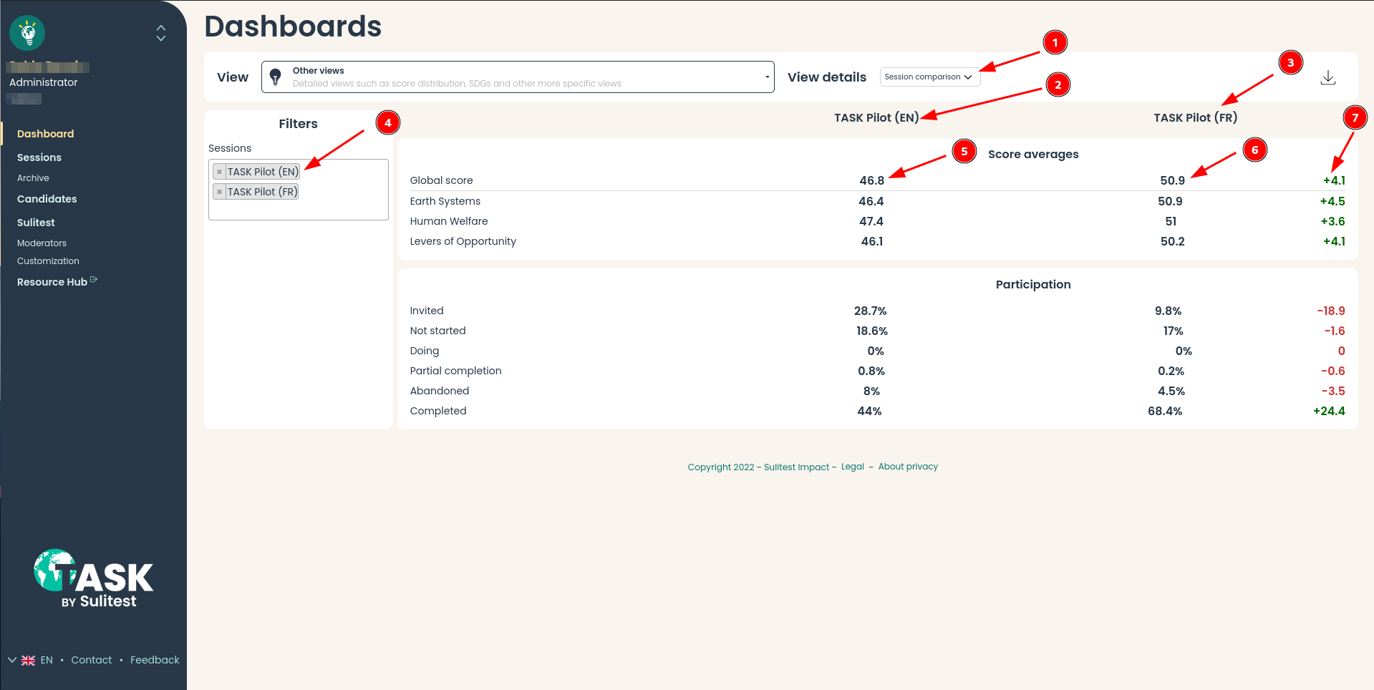Click the Levers of Opportunity row label
Image resolution: width=1374 pixels, height=690 pixels.
tap(463, 241)
